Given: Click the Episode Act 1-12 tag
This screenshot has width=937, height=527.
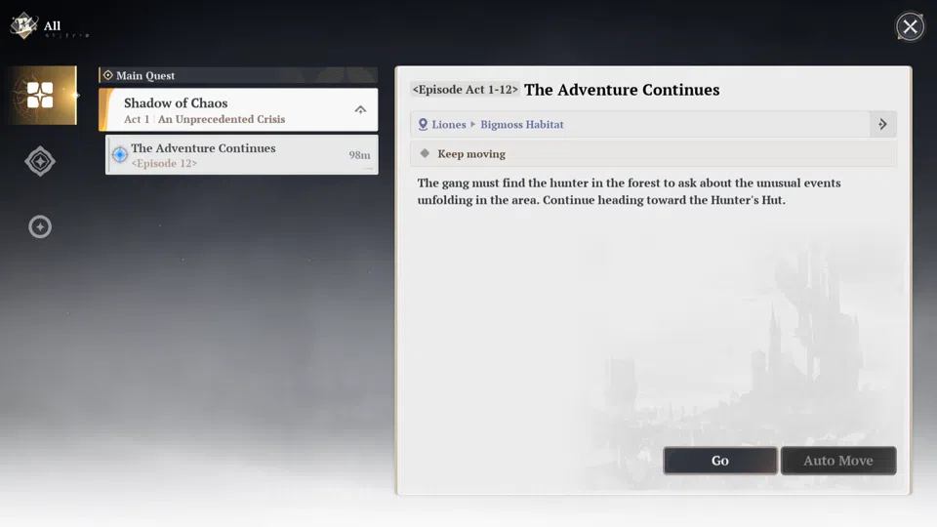Looking at the screenshot, I should [465, 90].
